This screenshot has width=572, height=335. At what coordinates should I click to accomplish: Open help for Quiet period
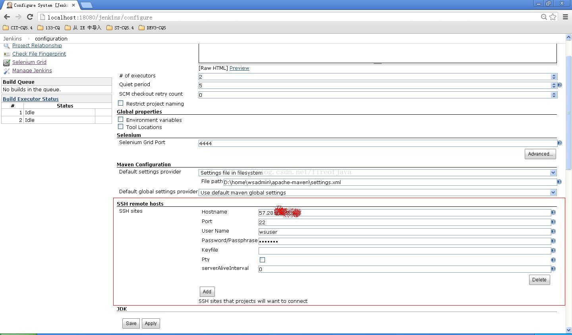coord(560,85)
